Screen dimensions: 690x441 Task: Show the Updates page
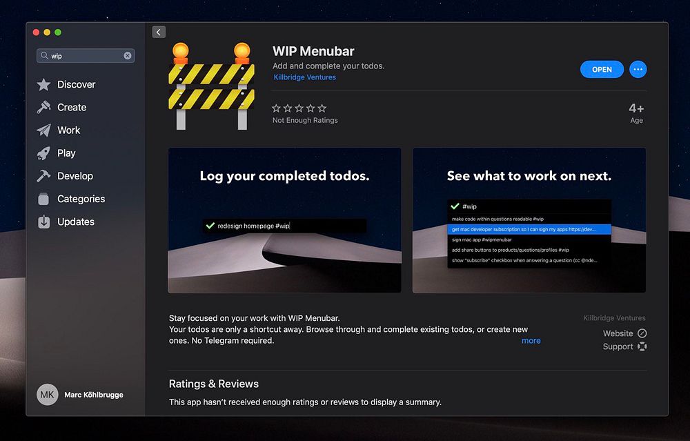[76, 222]
